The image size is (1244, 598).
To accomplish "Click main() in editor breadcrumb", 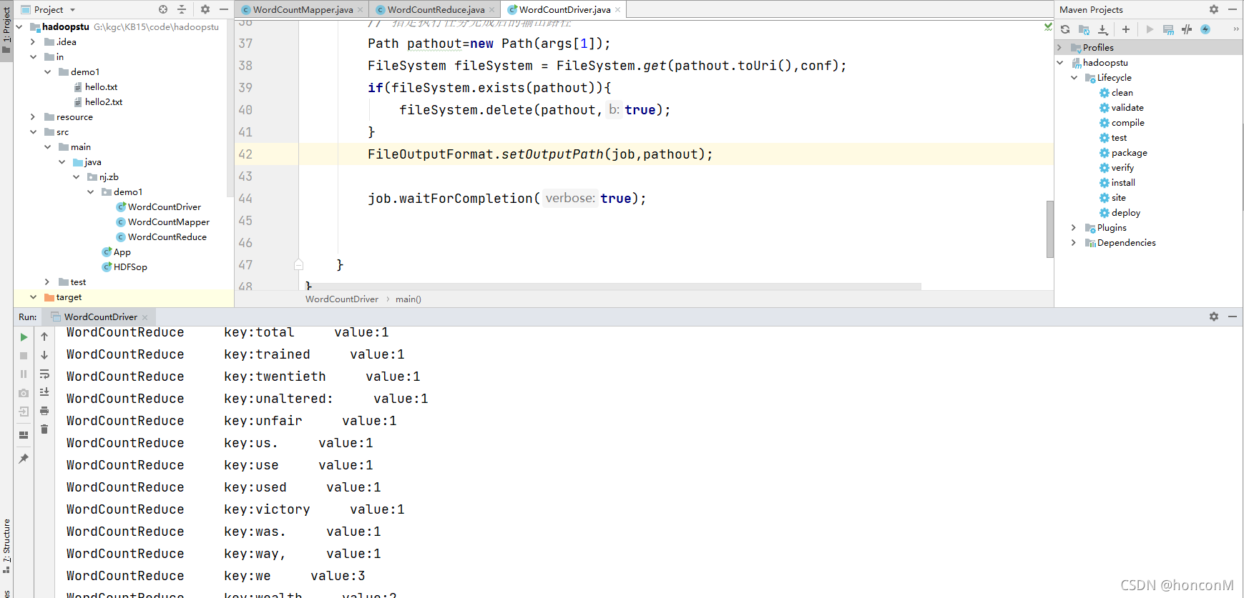I will point(408,299).
